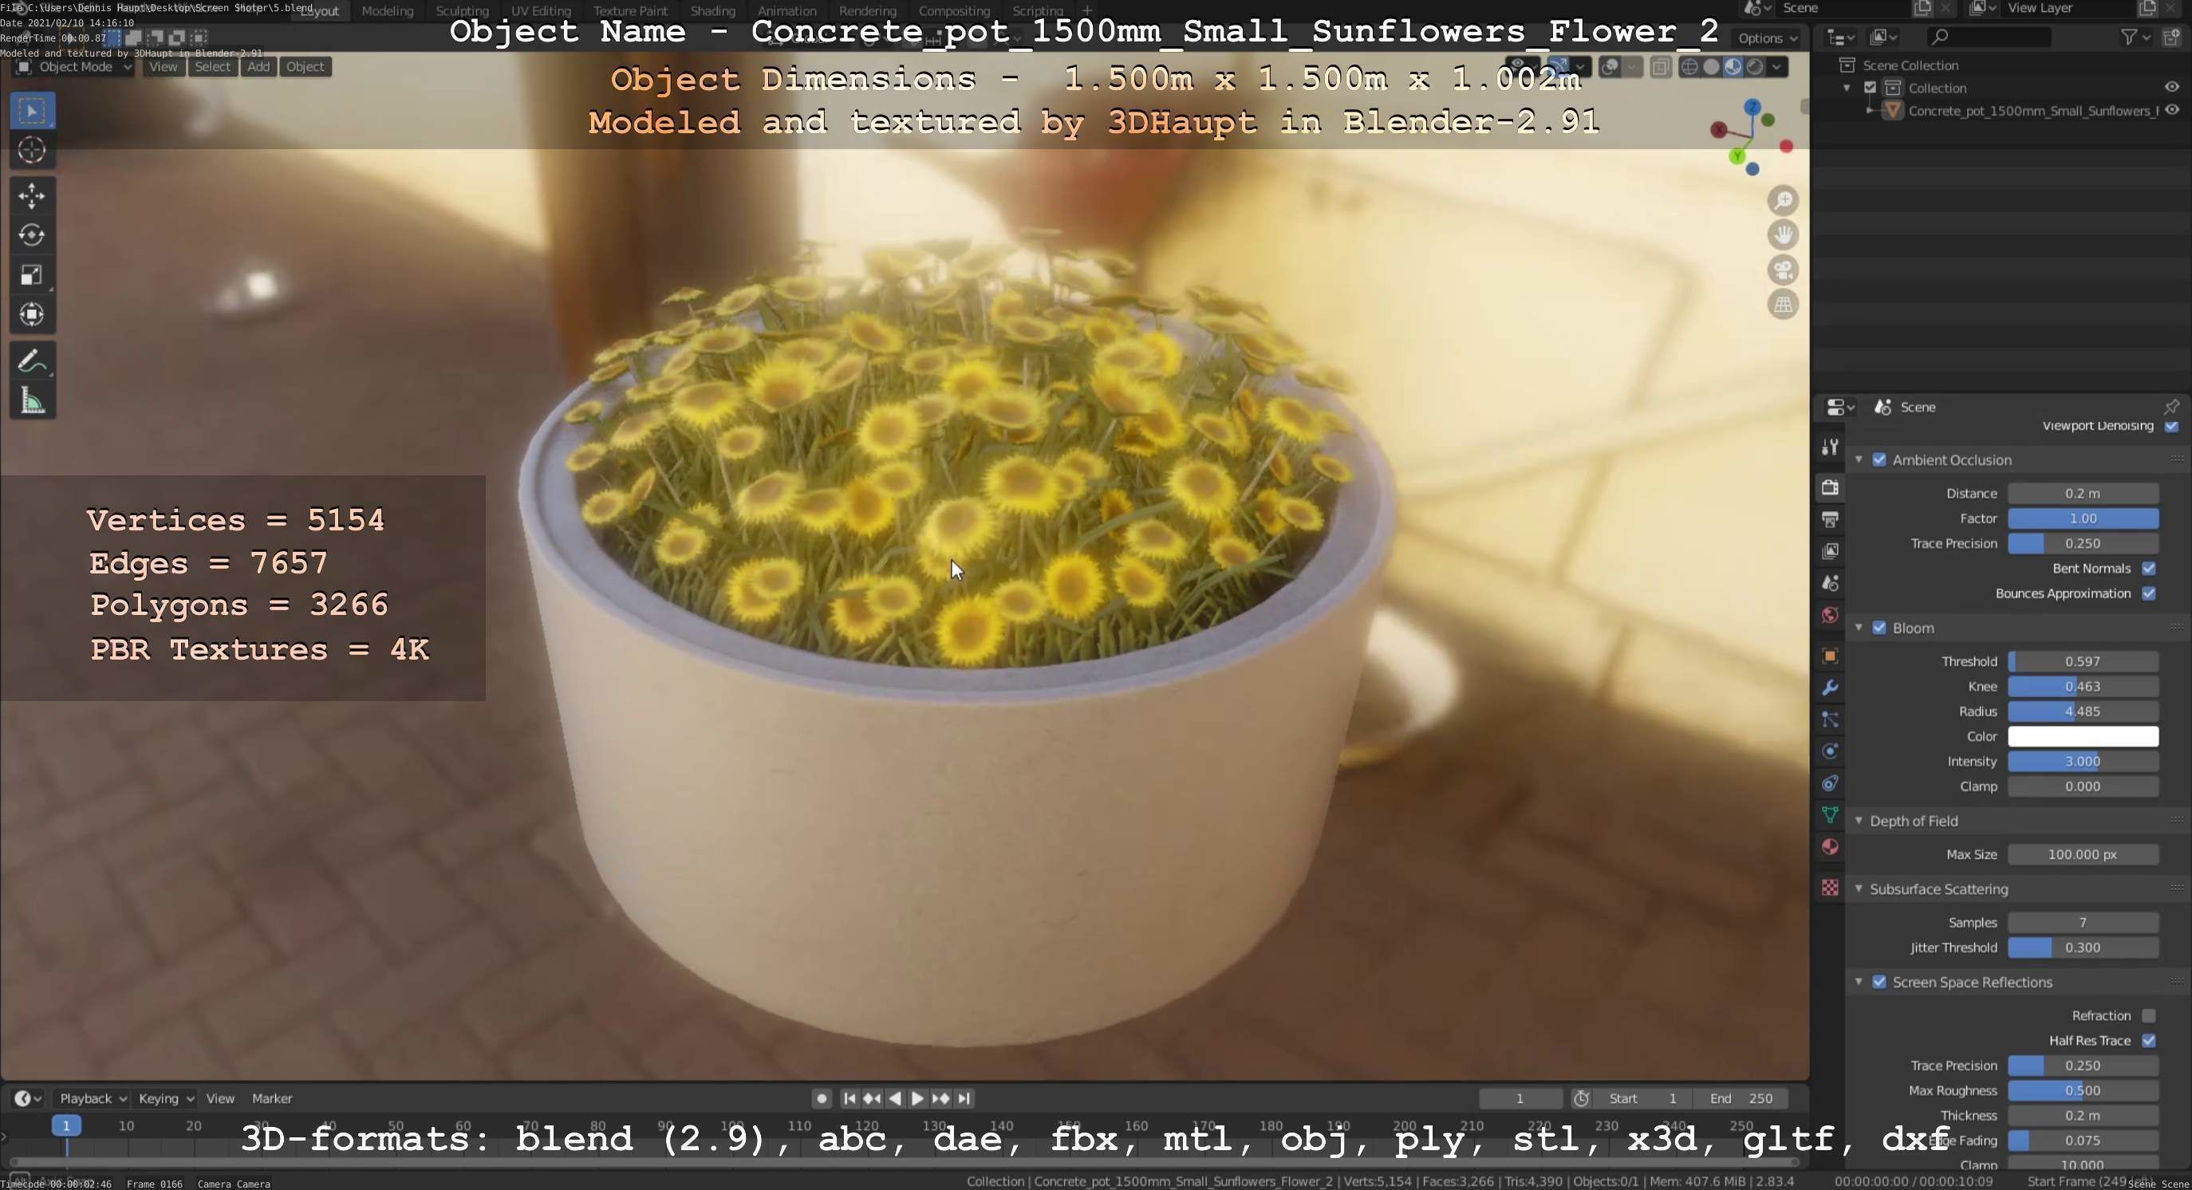Viewport: 2192px width, 1190px height.
Task: Open the View Layer properties tab
Action: pyautogui.click(x=1830, y=551)
